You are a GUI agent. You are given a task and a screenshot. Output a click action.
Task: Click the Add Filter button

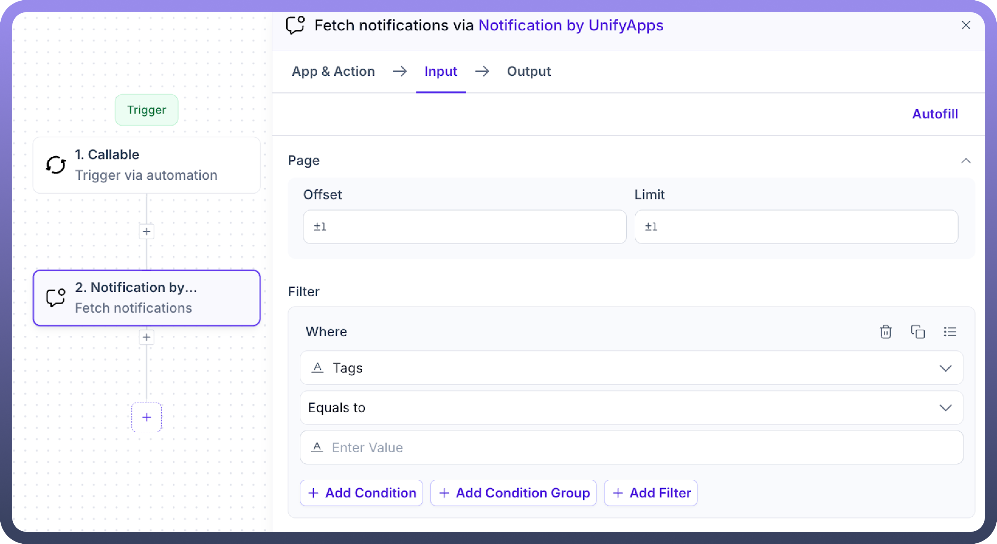click(x=650, y=493)
